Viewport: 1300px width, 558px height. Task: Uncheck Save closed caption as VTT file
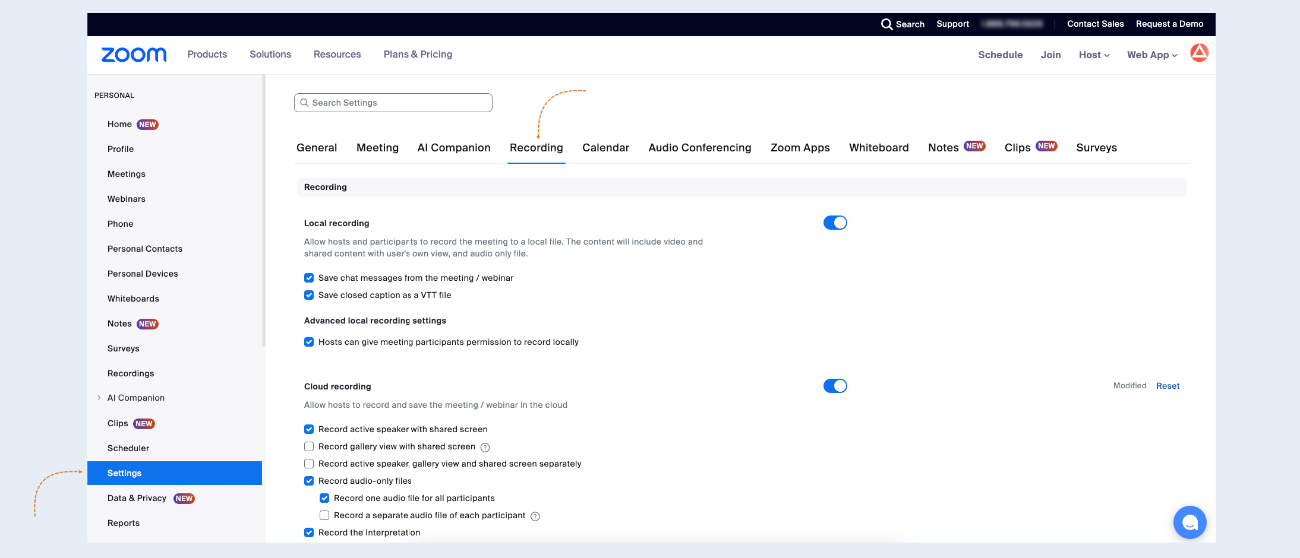point(309,295)
